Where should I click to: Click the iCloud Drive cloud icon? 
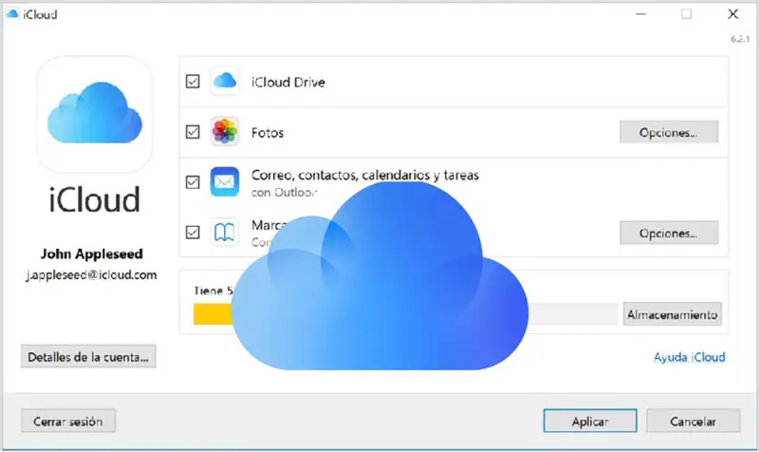point(225,81)
